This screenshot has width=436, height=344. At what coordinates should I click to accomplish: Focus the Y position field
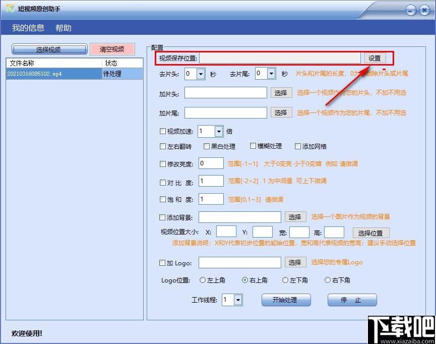[x=263, y=232]
